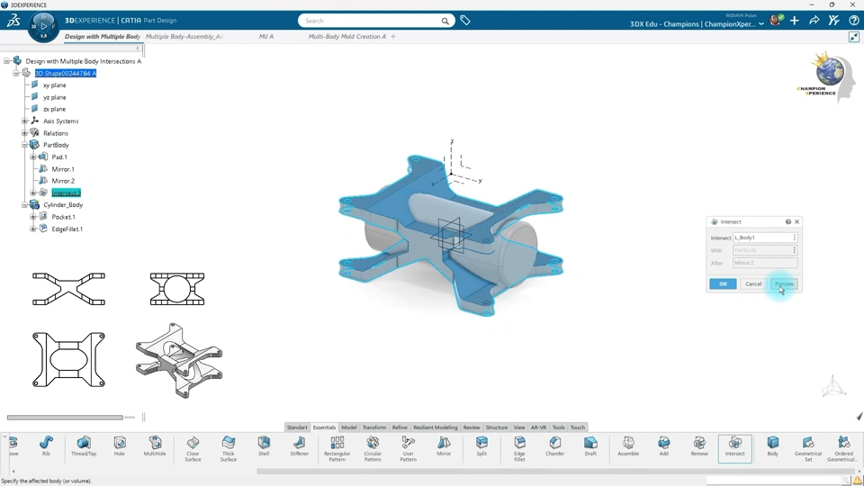
Task: Open the Multi-Body Mold Creation A tab
Action: [x=346, y=37]
